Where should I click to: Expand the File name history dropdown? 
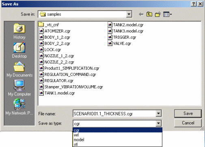click(158, 113)
